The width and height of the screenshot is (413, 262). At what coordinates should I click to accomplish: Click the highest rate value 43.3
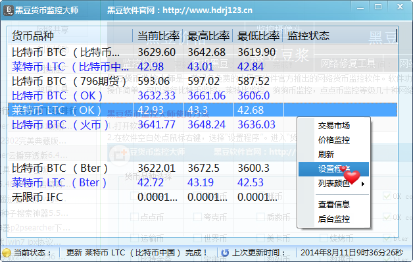[x=197, y=110]
